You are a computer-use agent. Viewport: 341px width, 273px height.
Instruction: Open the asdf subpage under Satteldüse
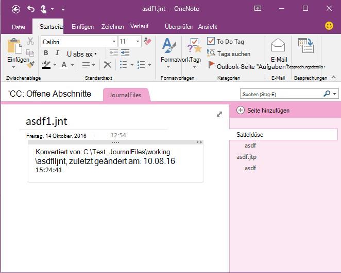pyautogui.click(x=250, y=145)
